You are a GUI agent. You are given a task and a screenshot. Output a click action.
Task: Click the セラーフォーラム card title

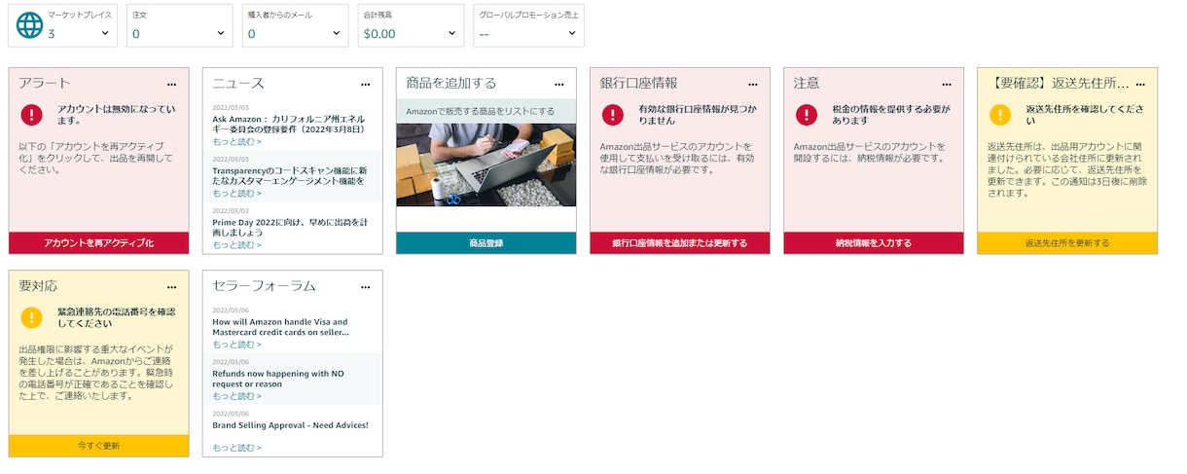[264, 286]
